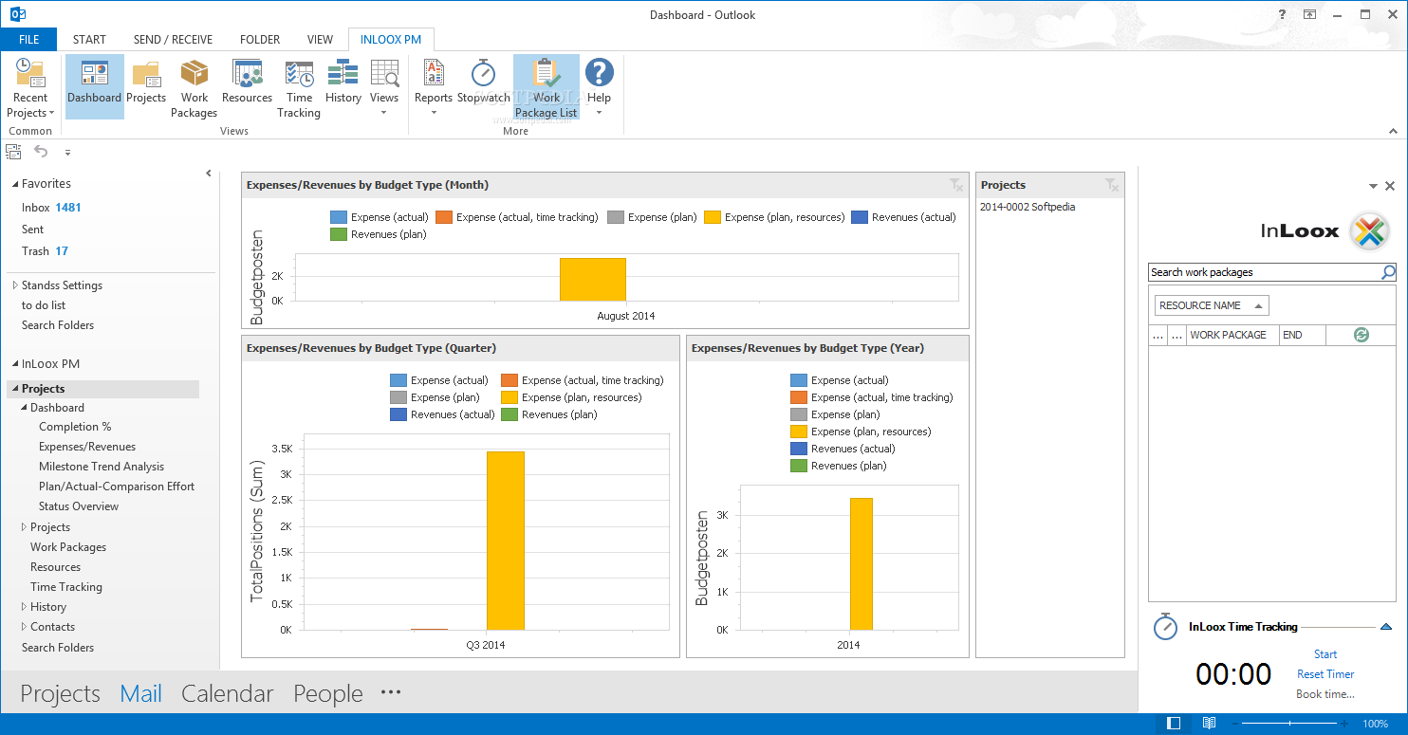The width and height of the screenshot is (1408, 735).
Task: Open the RESOURCE NAME dropdown
Action: pyautogui.click(x=1212, y=305)
